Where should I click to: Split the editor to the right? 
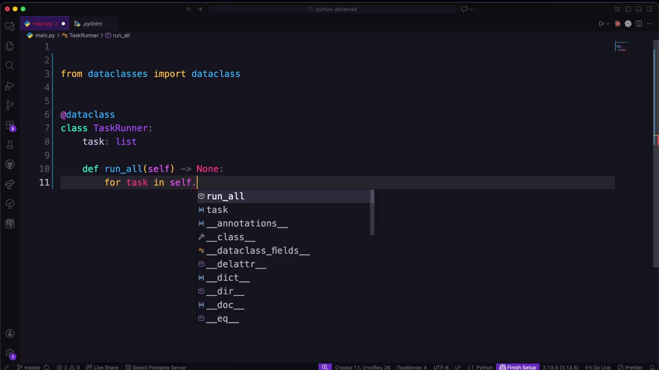[x=639, y=24]
